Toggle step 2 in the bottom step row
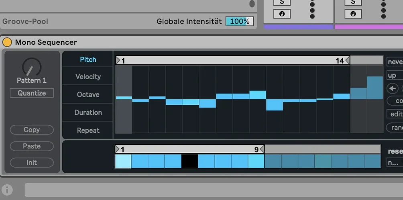403x200 pixels. [140, 161]
